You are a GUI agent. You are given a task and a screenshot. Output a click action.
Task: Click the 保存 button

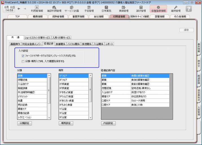[x=186, y=30]
